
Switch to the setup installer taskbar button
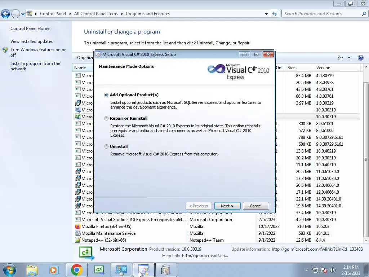144,270
